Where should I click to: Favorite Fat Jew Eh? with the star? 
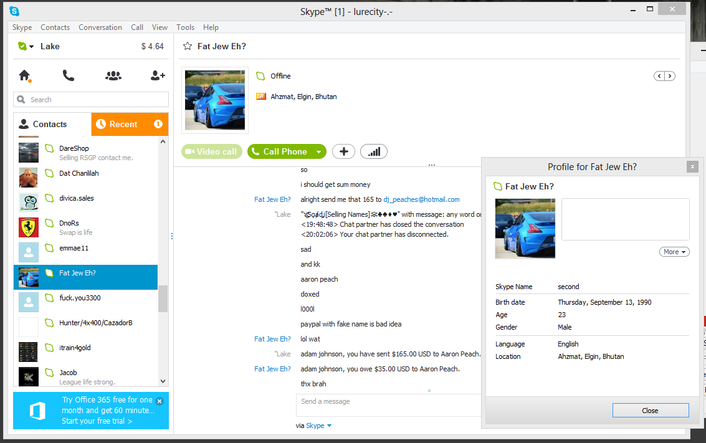tap(188, 46)
